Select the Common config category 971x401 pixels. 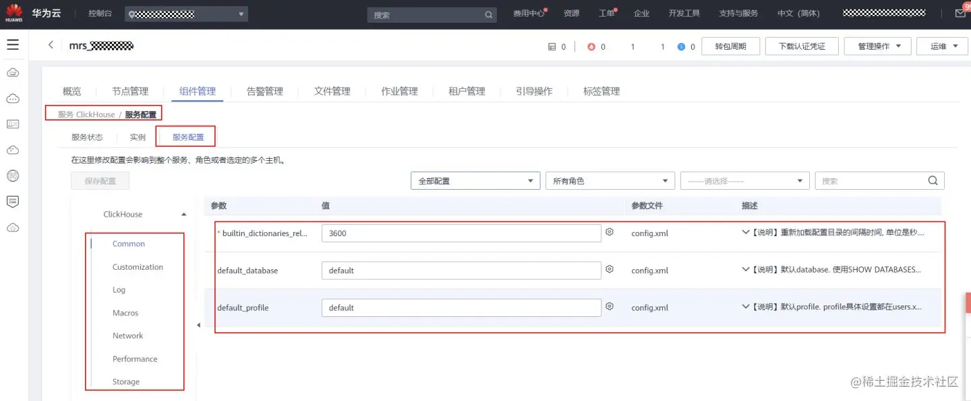click(x=129, y=244)
